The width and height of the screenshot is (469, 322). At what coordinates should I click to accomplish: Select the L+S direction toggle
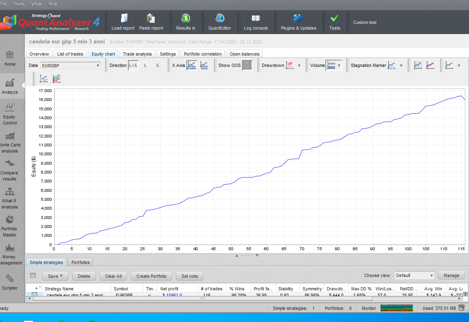tap(133, 65)
